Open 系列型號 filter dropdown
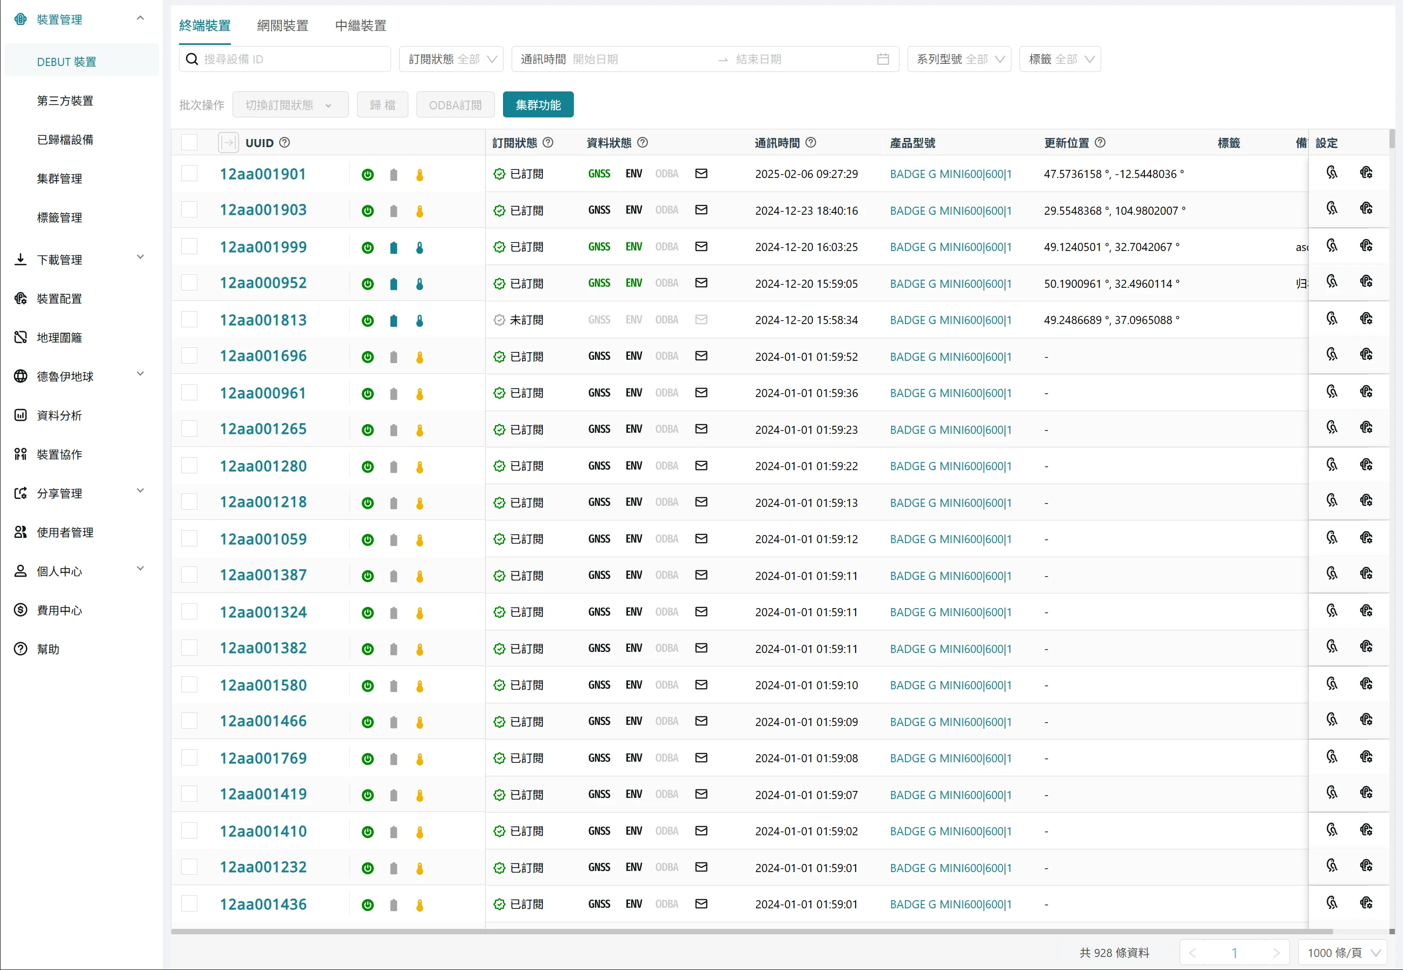 click(x=958, y=59)
